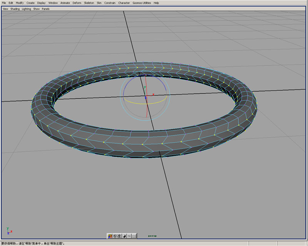Open the Character menu
308x246 pixels.
coord(124,3)
